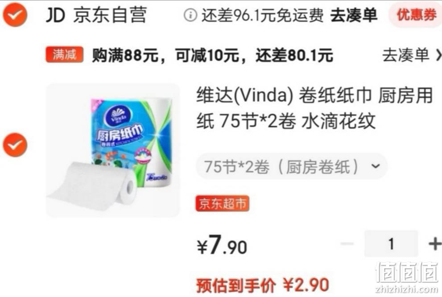Decrease quantity with the minus button

coord(347,243)
